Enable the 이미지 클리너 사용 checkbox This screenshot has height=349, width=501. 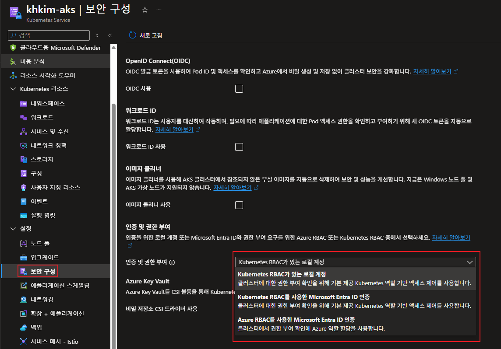point(239,205)
